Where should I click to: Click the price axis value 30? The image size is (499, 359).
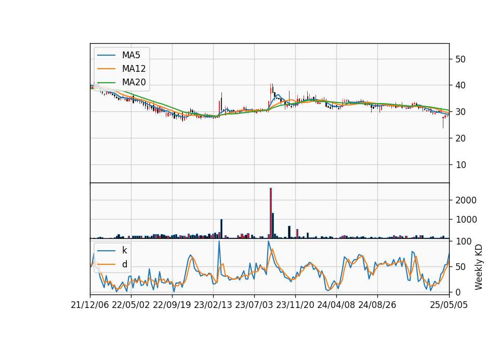(x=461, y=112)
